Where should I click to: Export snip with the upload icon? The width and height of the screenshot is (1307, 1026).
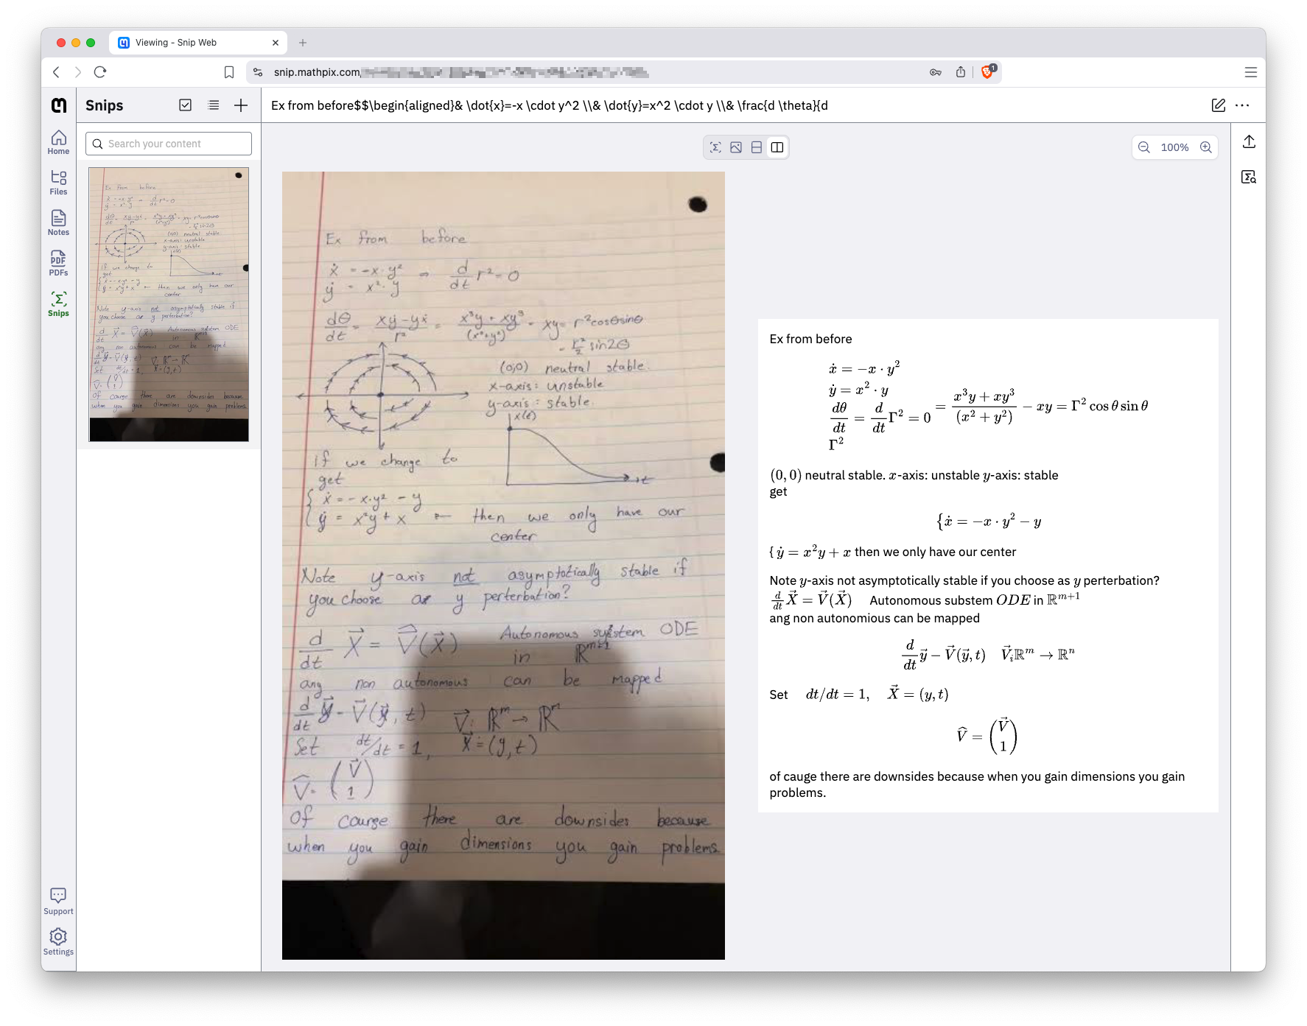click(x=1249, y=141)
